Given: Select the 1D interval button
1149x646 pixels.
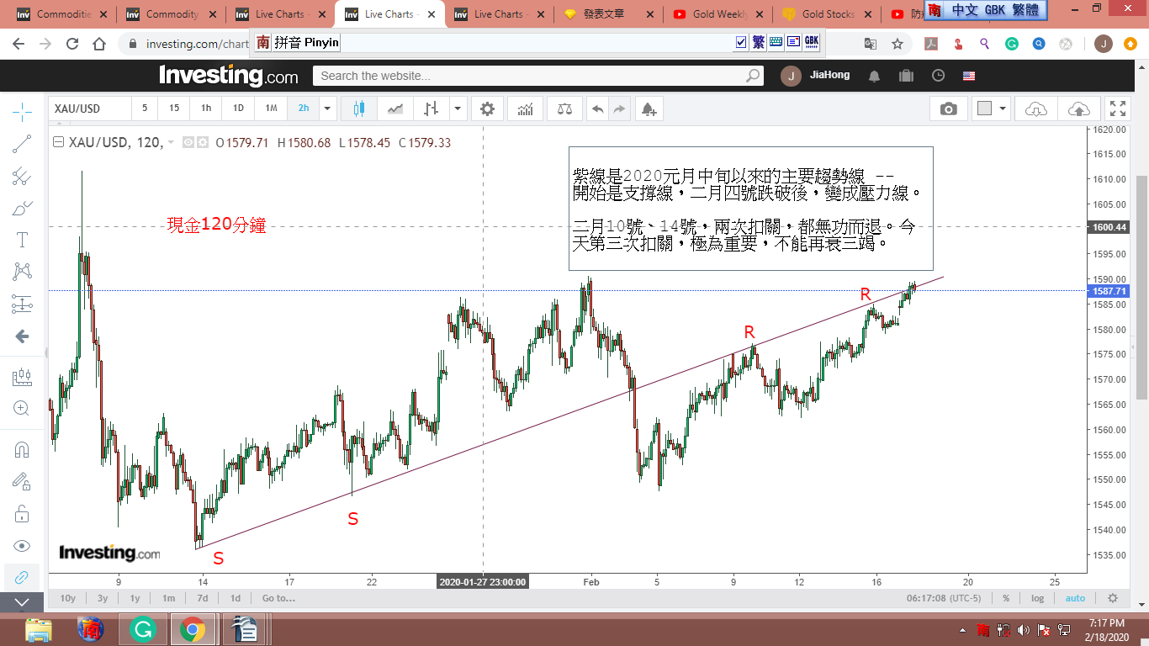Looking at the screenshot, I should pyautogui.click(x=238, y=109).
